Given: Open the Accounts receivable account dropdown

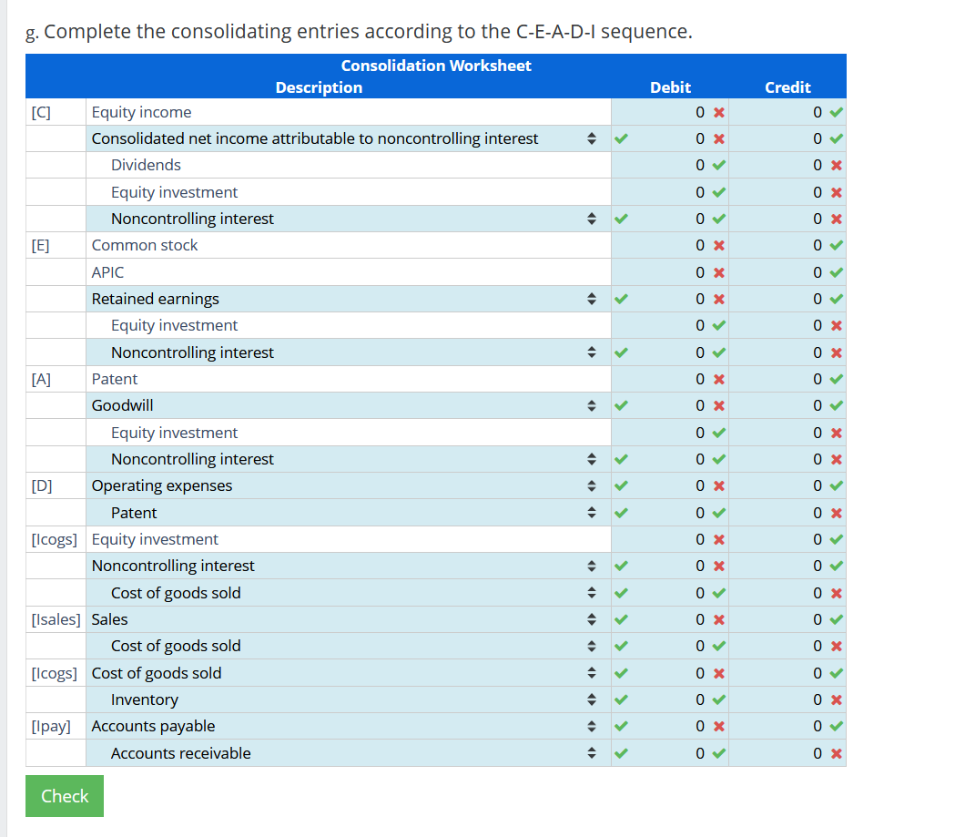Looking at the screenshot, I should [349, 753].
